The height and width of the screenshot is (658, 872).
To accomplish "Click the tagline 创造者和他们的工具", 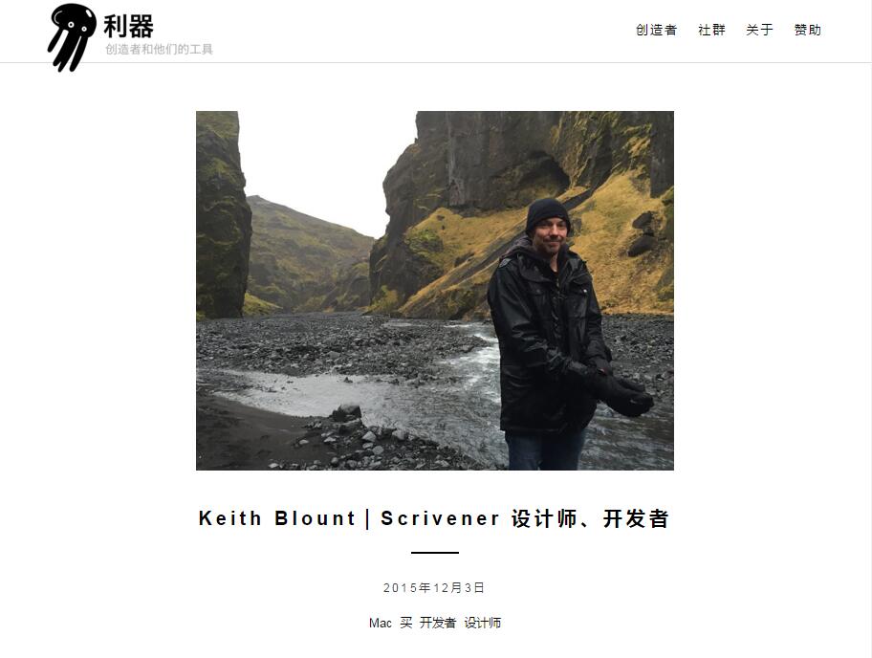I will [159, 50].
